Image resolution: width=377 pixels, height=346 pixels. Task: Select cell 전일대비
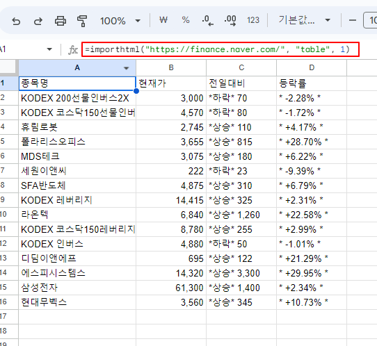pyautogui.click(x=241, y=83)
